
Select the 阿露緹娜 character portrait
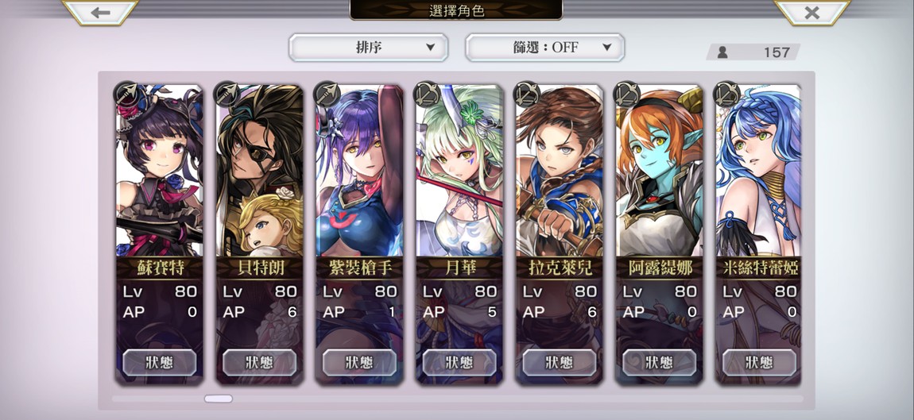click(660, 171)
